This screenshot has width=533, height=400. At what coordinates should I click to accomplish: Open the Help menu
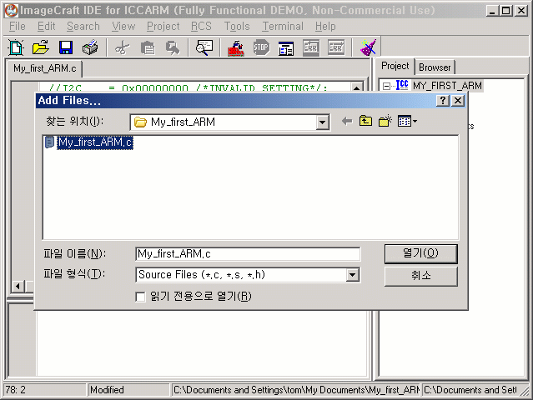325,27
